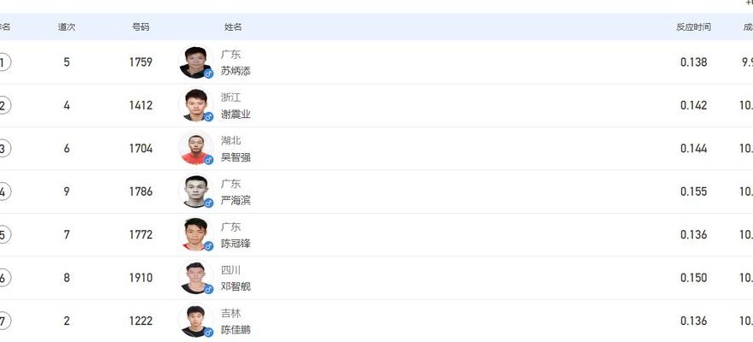This screenshot has width=753, height=342.
Task: Open athlete name link 谢震业
Action: point(236,115)
